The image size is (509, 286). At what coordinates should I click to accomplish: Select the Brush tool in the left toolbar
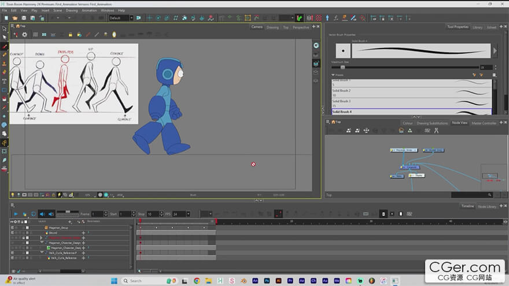(5, 47)
